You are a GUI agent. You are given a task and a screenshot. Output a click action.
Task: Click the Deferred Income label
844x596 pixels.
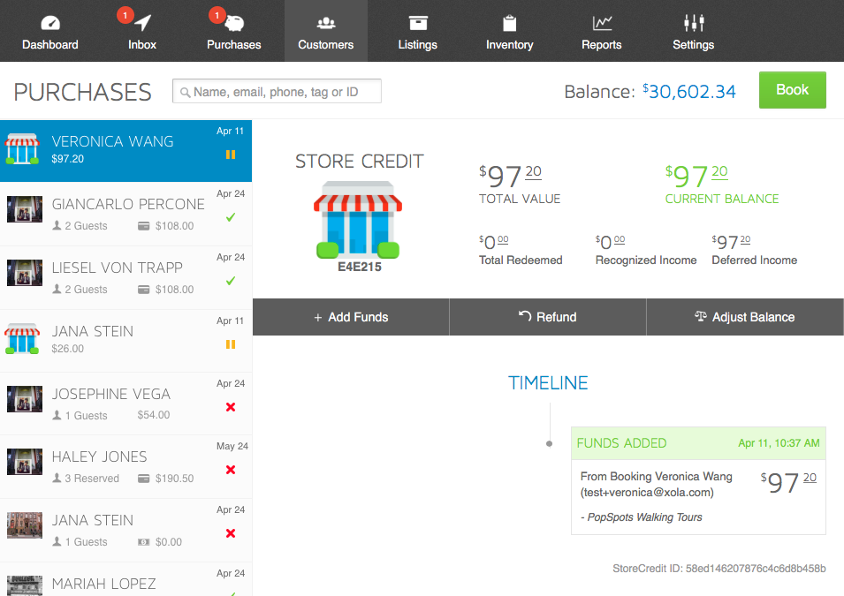coord(754,260)
